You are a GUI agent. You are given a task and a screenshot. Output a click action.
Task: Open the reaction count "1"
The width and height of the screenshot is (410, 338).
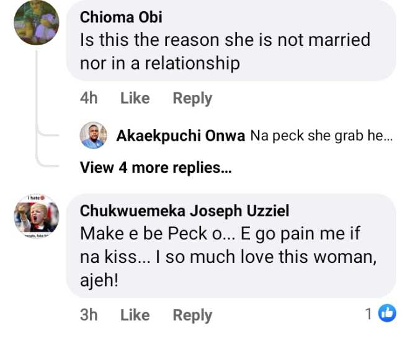pos(368,314)
